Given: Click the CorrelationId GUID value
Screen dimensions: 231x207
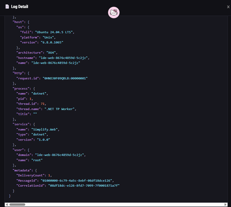Looking at the screenshot, I should (84, 186).
